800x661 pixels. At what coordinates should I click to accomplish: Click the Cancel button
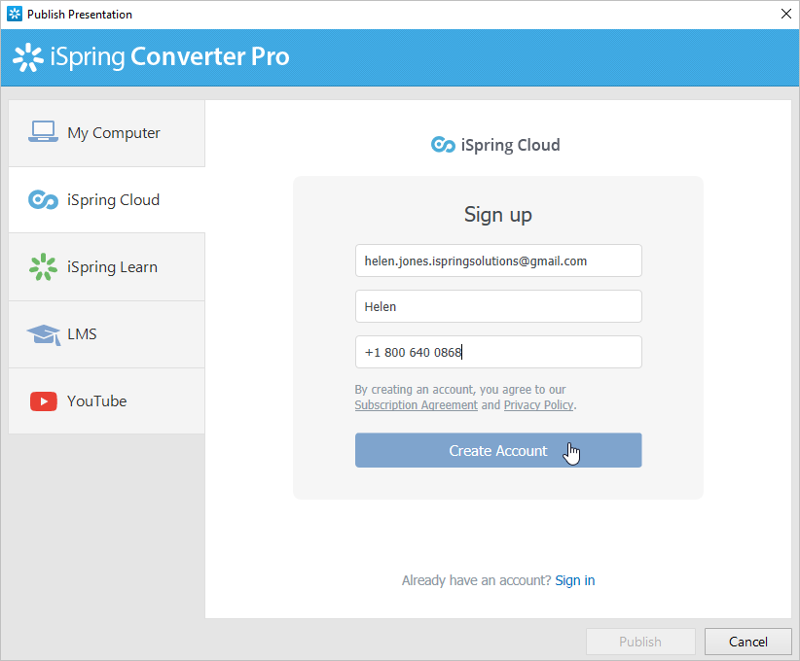[x=748, y=642]
